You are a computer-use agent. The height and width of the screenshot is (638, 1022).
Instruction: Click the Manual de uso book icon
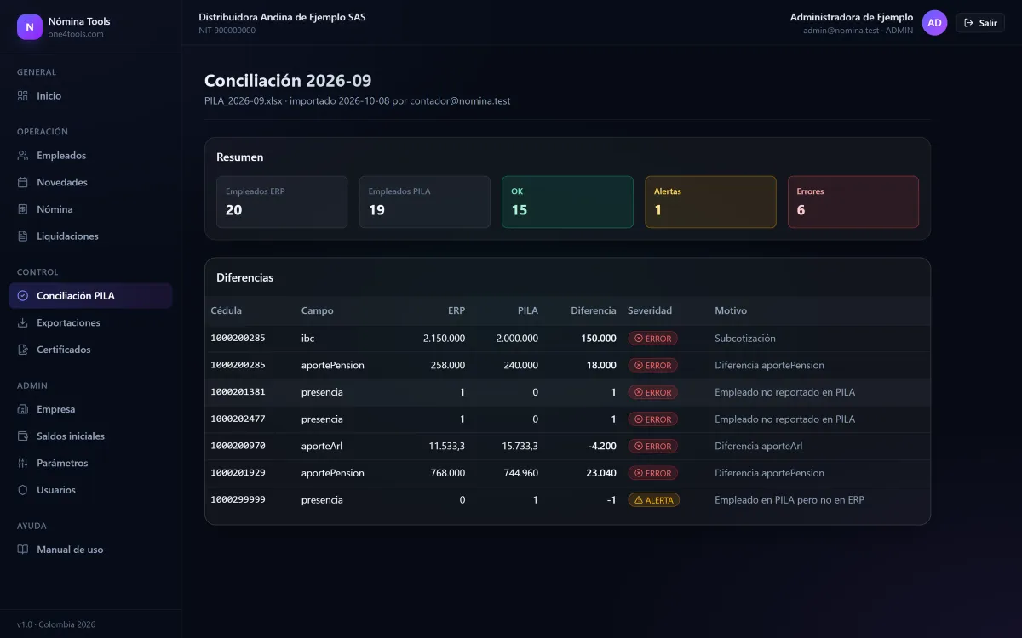tap(23, 550)
